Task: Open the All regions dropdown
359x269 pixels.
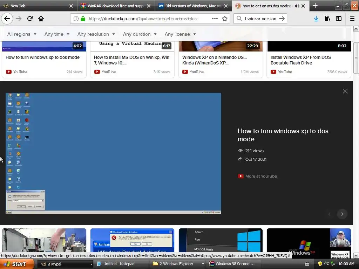Action: coord(22,34)
